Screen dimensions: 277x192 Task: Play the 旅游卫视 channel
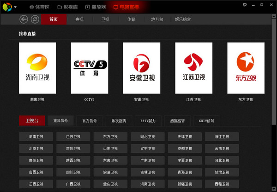click(x=110, y=172)
